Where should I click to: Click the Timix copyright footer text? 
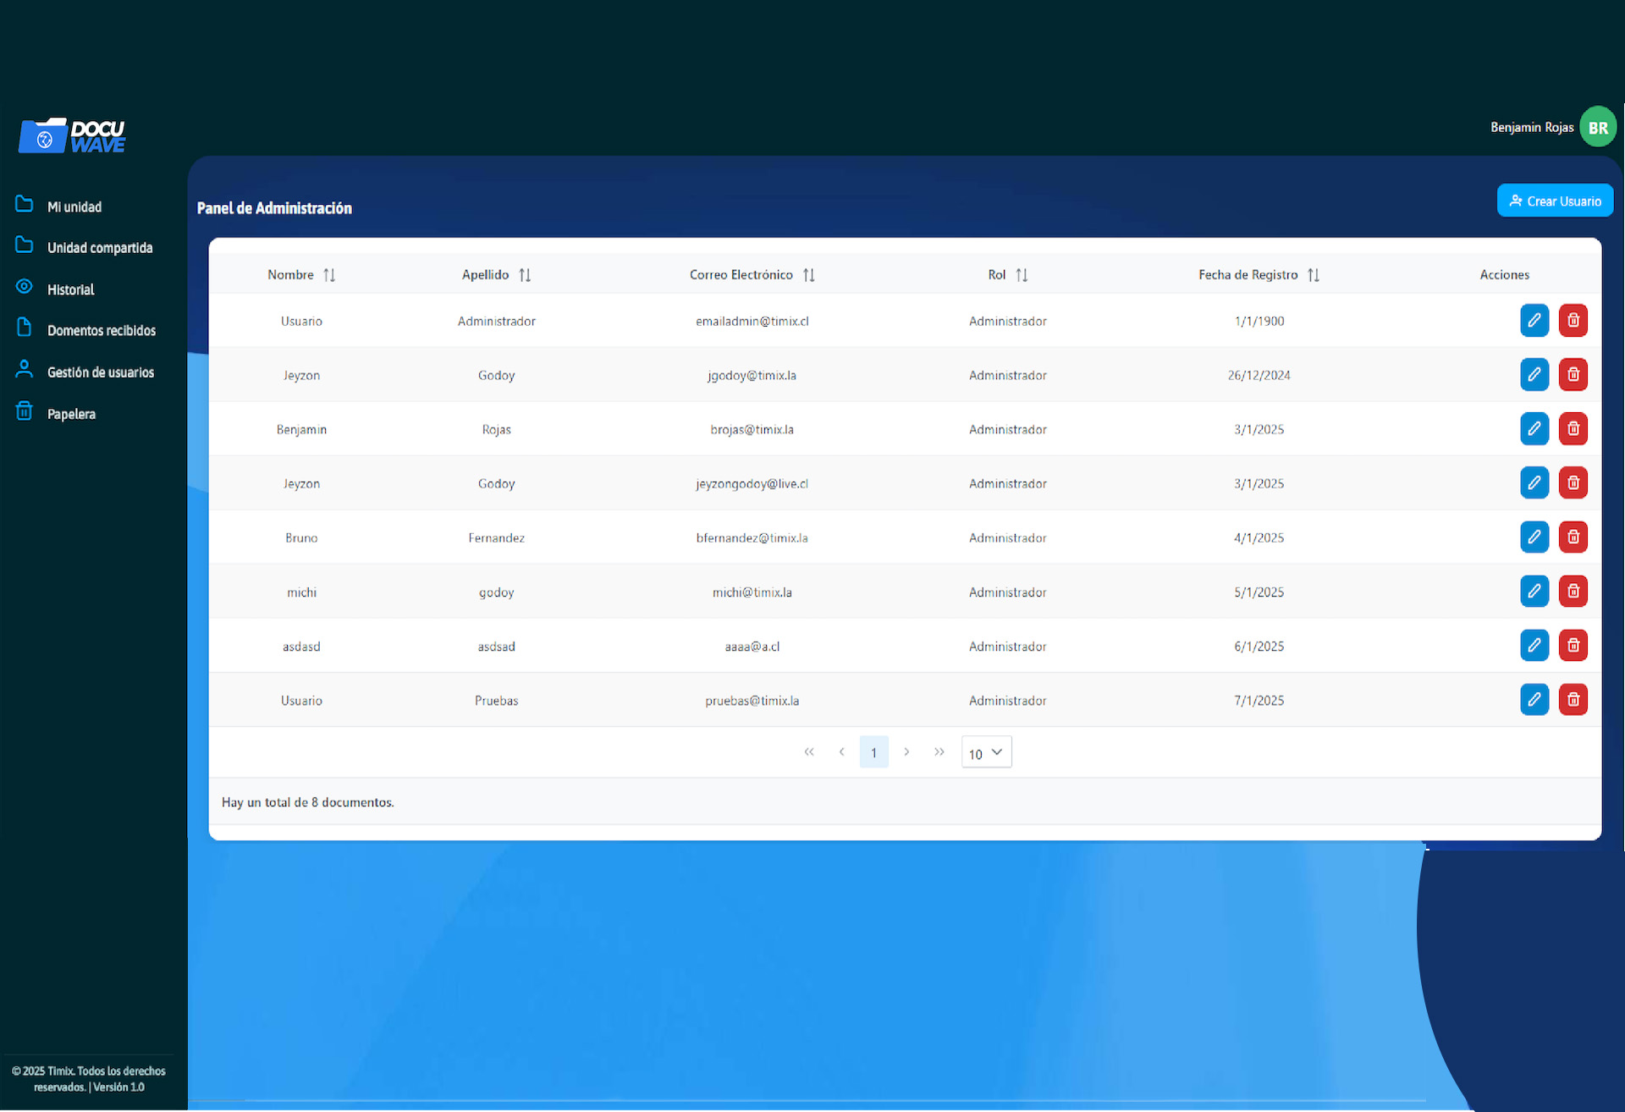click(89, 1079)
